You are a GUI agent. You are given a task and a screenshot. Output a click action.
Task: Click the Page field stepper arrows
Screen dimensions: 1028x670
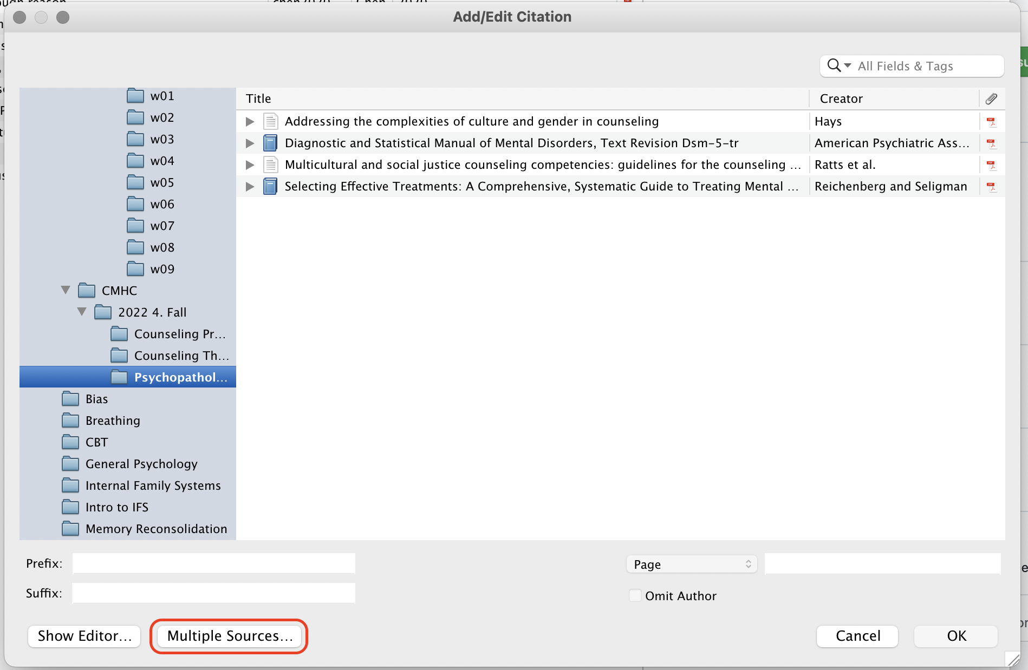click(x=748, y=564)
